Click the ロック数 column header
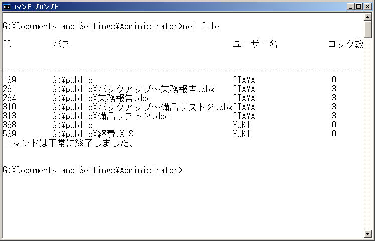This screenshot has height=241, width=375. point(346,44)
